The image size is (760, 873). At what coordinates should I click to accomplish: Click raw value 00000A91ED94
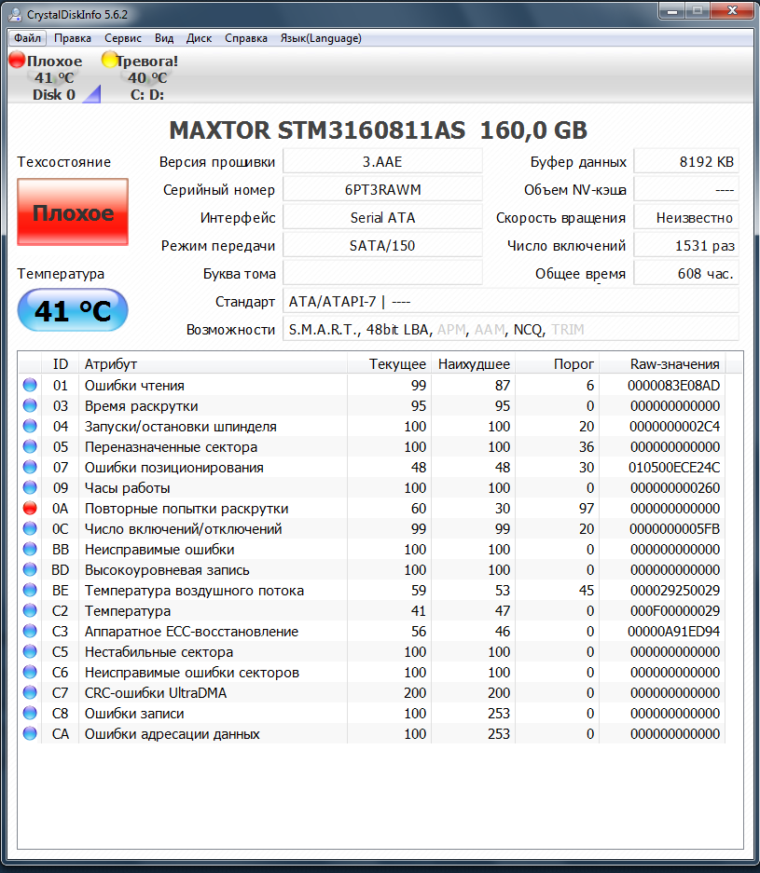[673, 632]
